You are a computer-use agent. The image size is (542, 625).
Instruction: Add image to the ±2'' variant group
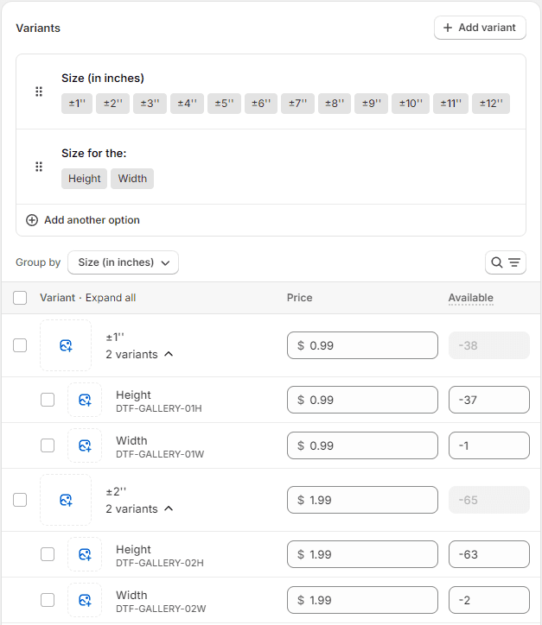point(66,500)
